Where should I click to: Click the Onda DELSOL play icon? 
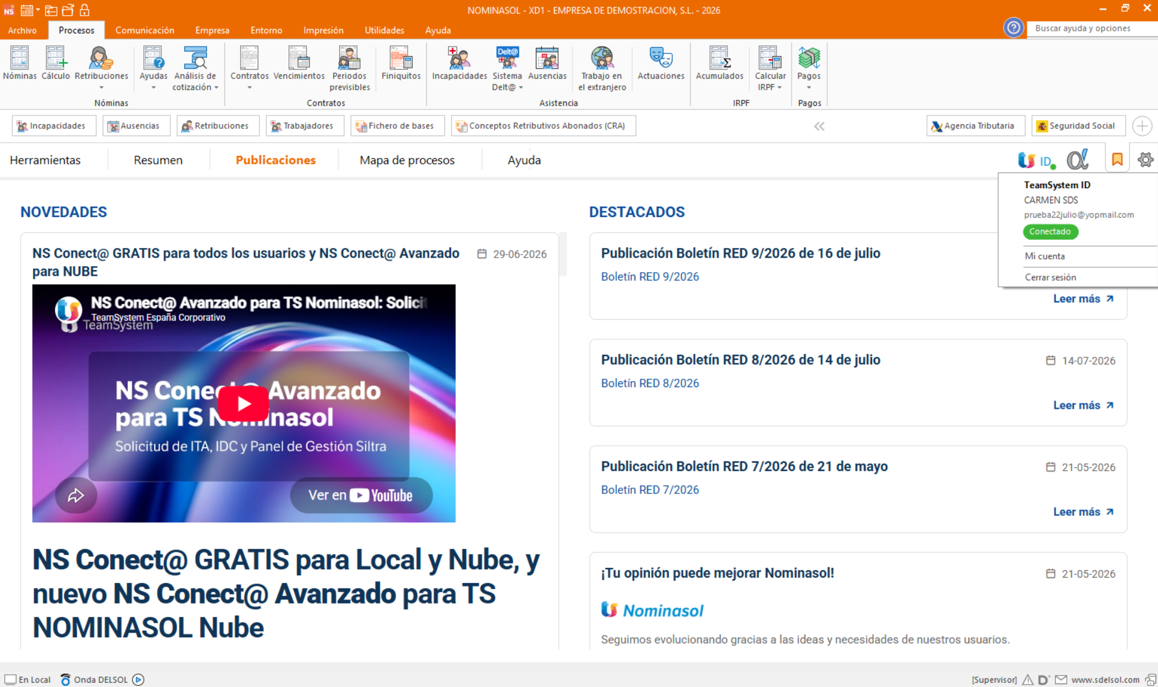138,679
